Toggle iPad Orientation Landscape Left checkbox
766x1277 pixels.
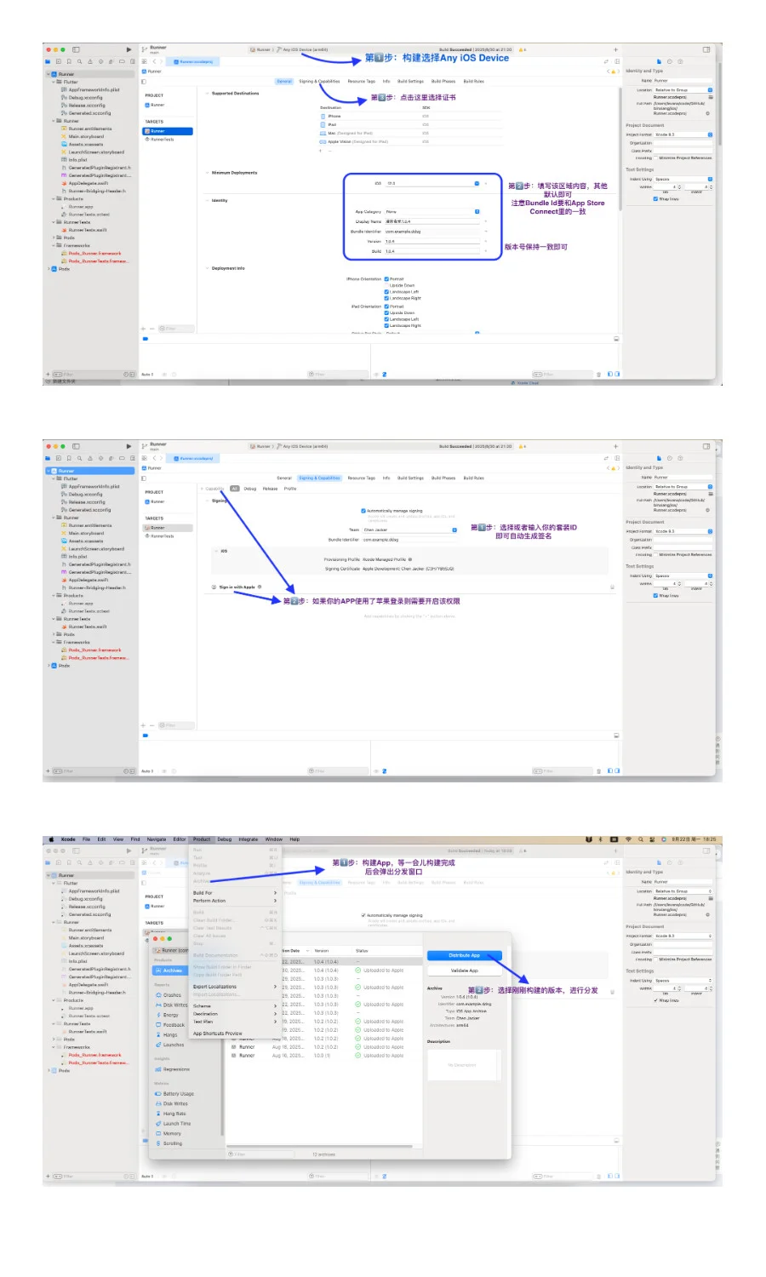click(x=386, y=319)
